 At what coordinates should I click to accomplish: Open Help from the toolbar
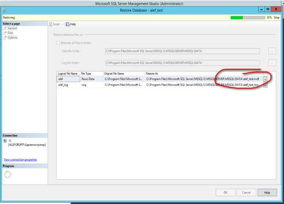pos(71,24)
